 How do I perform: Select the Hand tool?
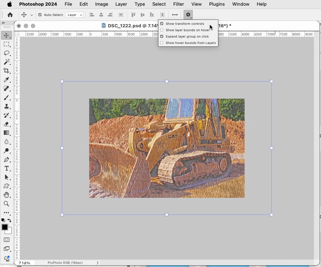click(x=6, y=195)
